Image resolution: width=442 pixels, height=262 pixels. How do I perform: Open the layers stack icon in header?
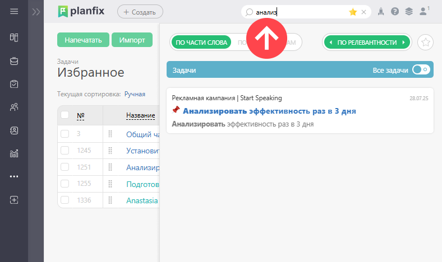409,12
